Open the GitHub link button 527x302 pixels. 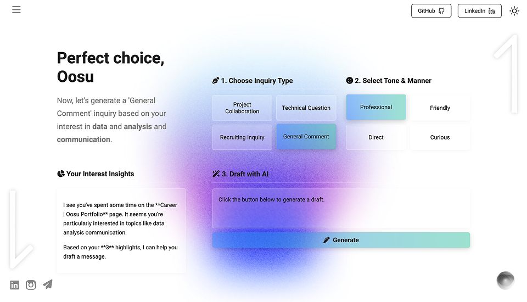[431, 11]
